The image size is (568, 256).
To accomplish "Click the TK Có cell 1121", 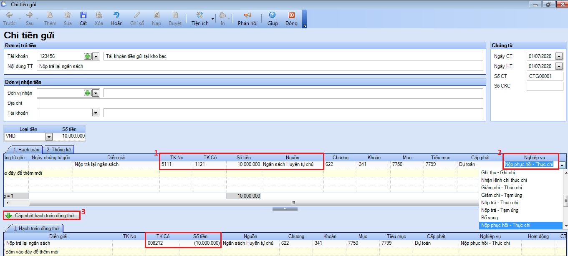I will click(210, 164).
